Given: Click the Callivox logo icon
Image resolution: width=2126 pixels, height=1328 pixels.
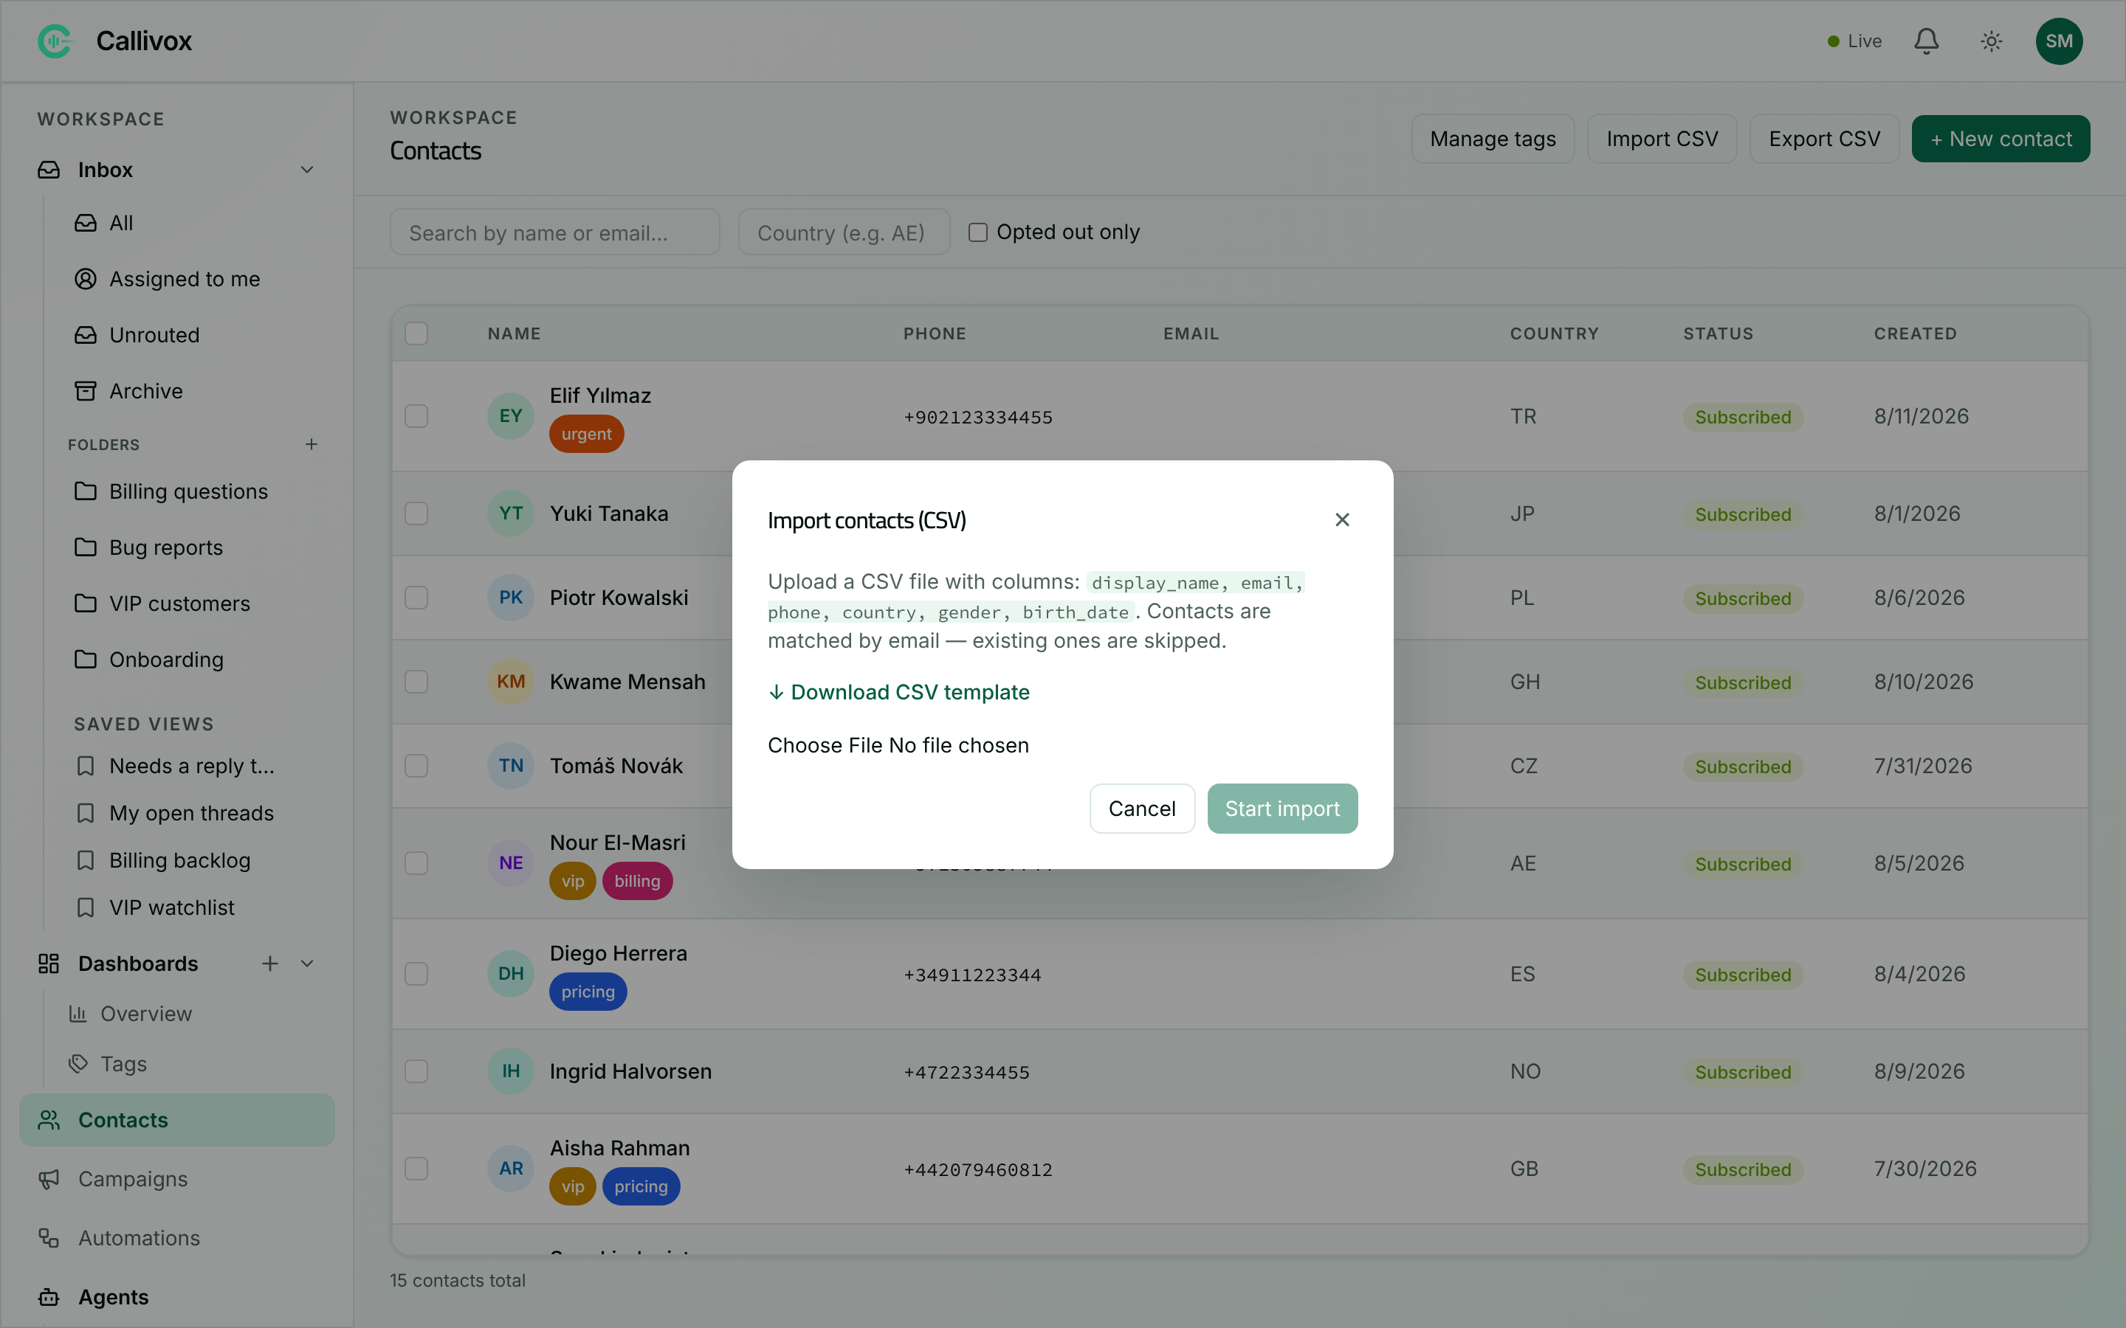Looking at the screenshot, I should click(x=55, y=41).
